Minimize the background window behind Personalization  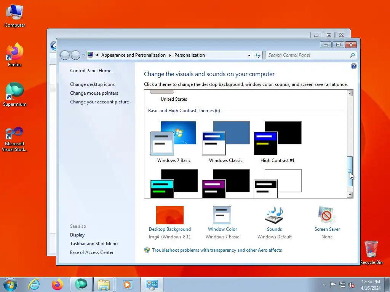(316, 35)
